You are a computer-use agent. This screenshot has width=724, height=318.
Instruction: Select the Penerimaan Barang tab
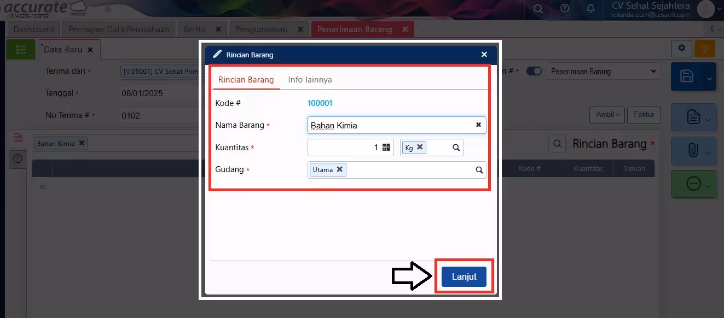pyautogui.click(x=355, y=30)
